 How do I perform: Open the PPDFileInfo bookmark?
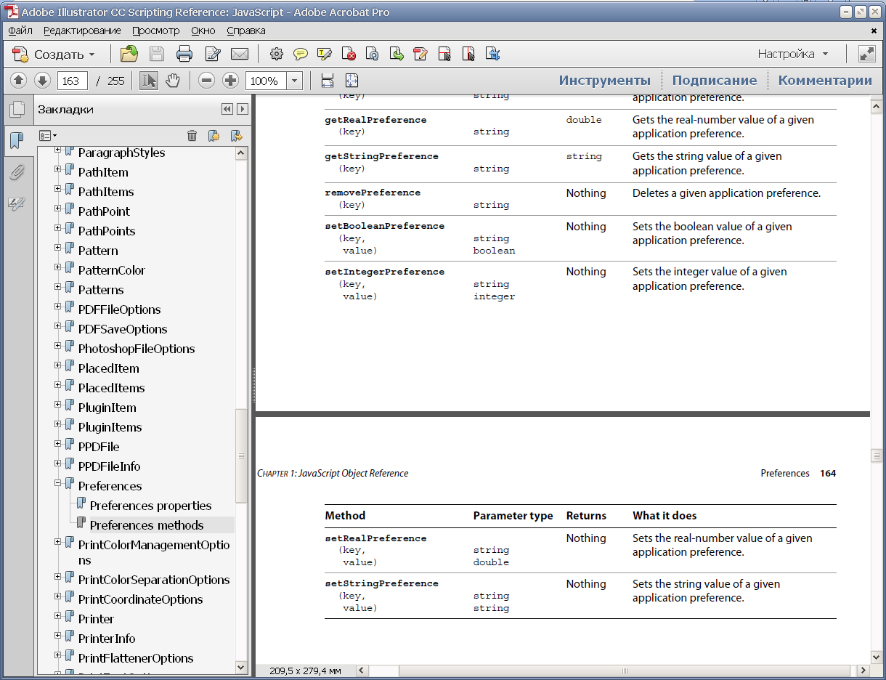click(109, 466)
